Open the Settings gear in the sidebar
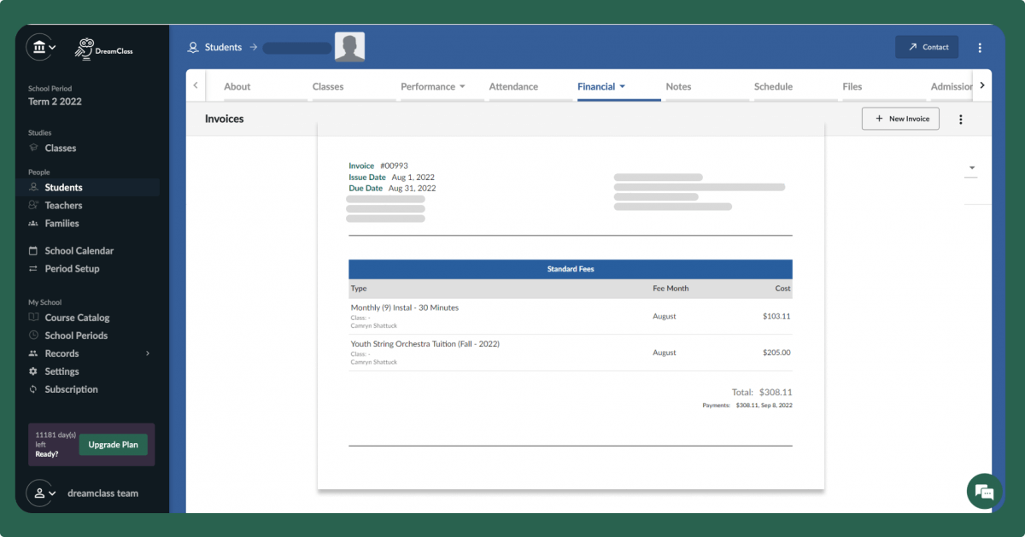Viewport: 1025px width, 537px height. tap(32, 371)
